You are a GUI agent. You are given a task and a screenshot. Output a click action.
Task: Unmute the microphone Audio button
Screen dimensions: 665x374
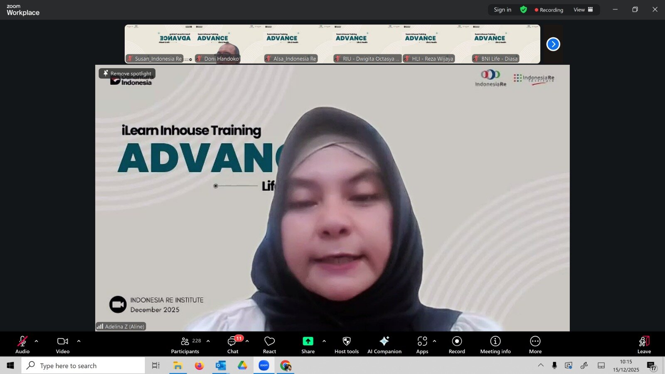(x=22, y=344)
